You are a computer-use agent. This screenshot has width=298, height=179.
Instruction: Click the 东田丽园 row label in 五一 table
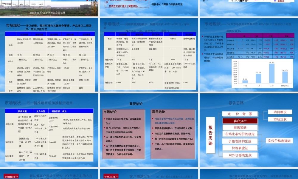pyautogui.click(x=9, y=142)
